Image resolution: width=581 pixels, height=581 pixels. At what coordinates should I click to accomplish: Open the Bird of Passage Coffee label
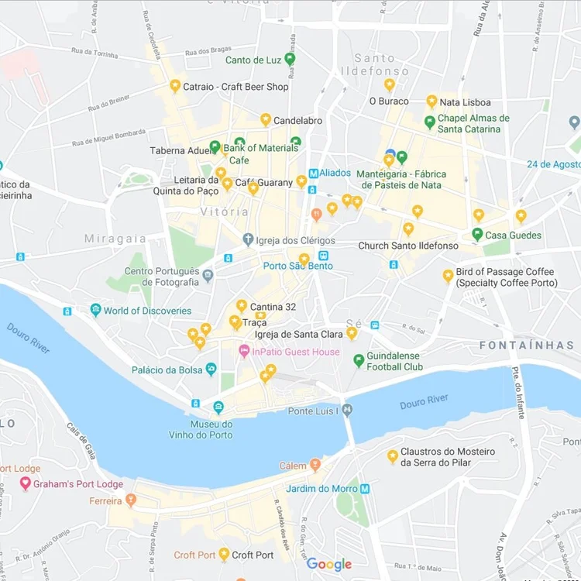pyautogui.click(x=506, y=277)
